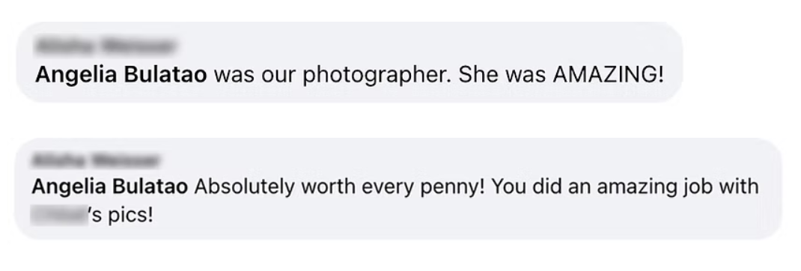Open blurred author name of second comment

click(x=96, y=160)
